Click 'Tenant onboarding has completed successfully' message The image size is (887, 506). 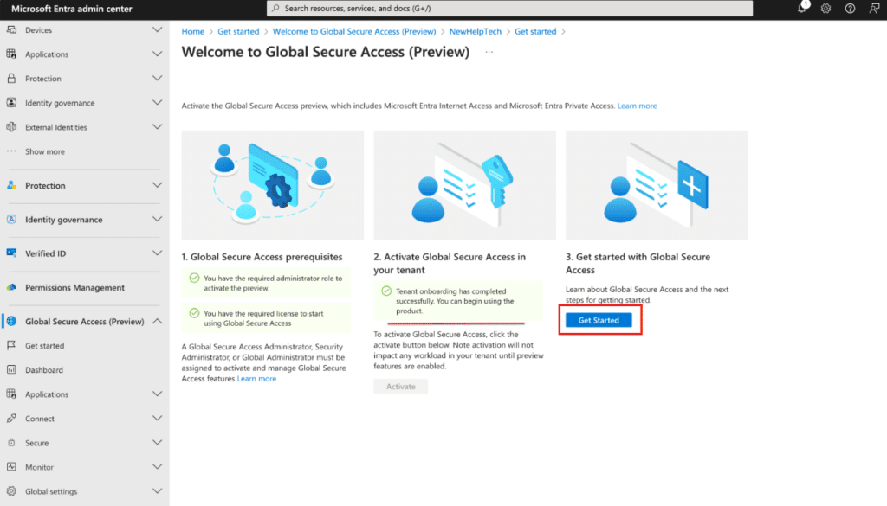[x=458, y=301]
